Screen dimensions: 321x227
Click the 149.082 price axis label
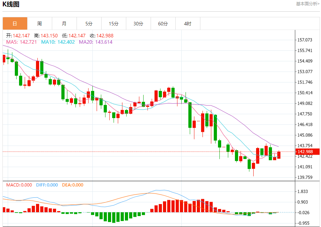pyautogui.click(x=305, y=103)
